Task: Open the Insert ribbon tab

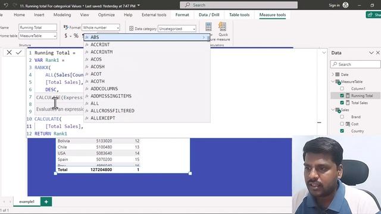Action: [x=39, y=15]
